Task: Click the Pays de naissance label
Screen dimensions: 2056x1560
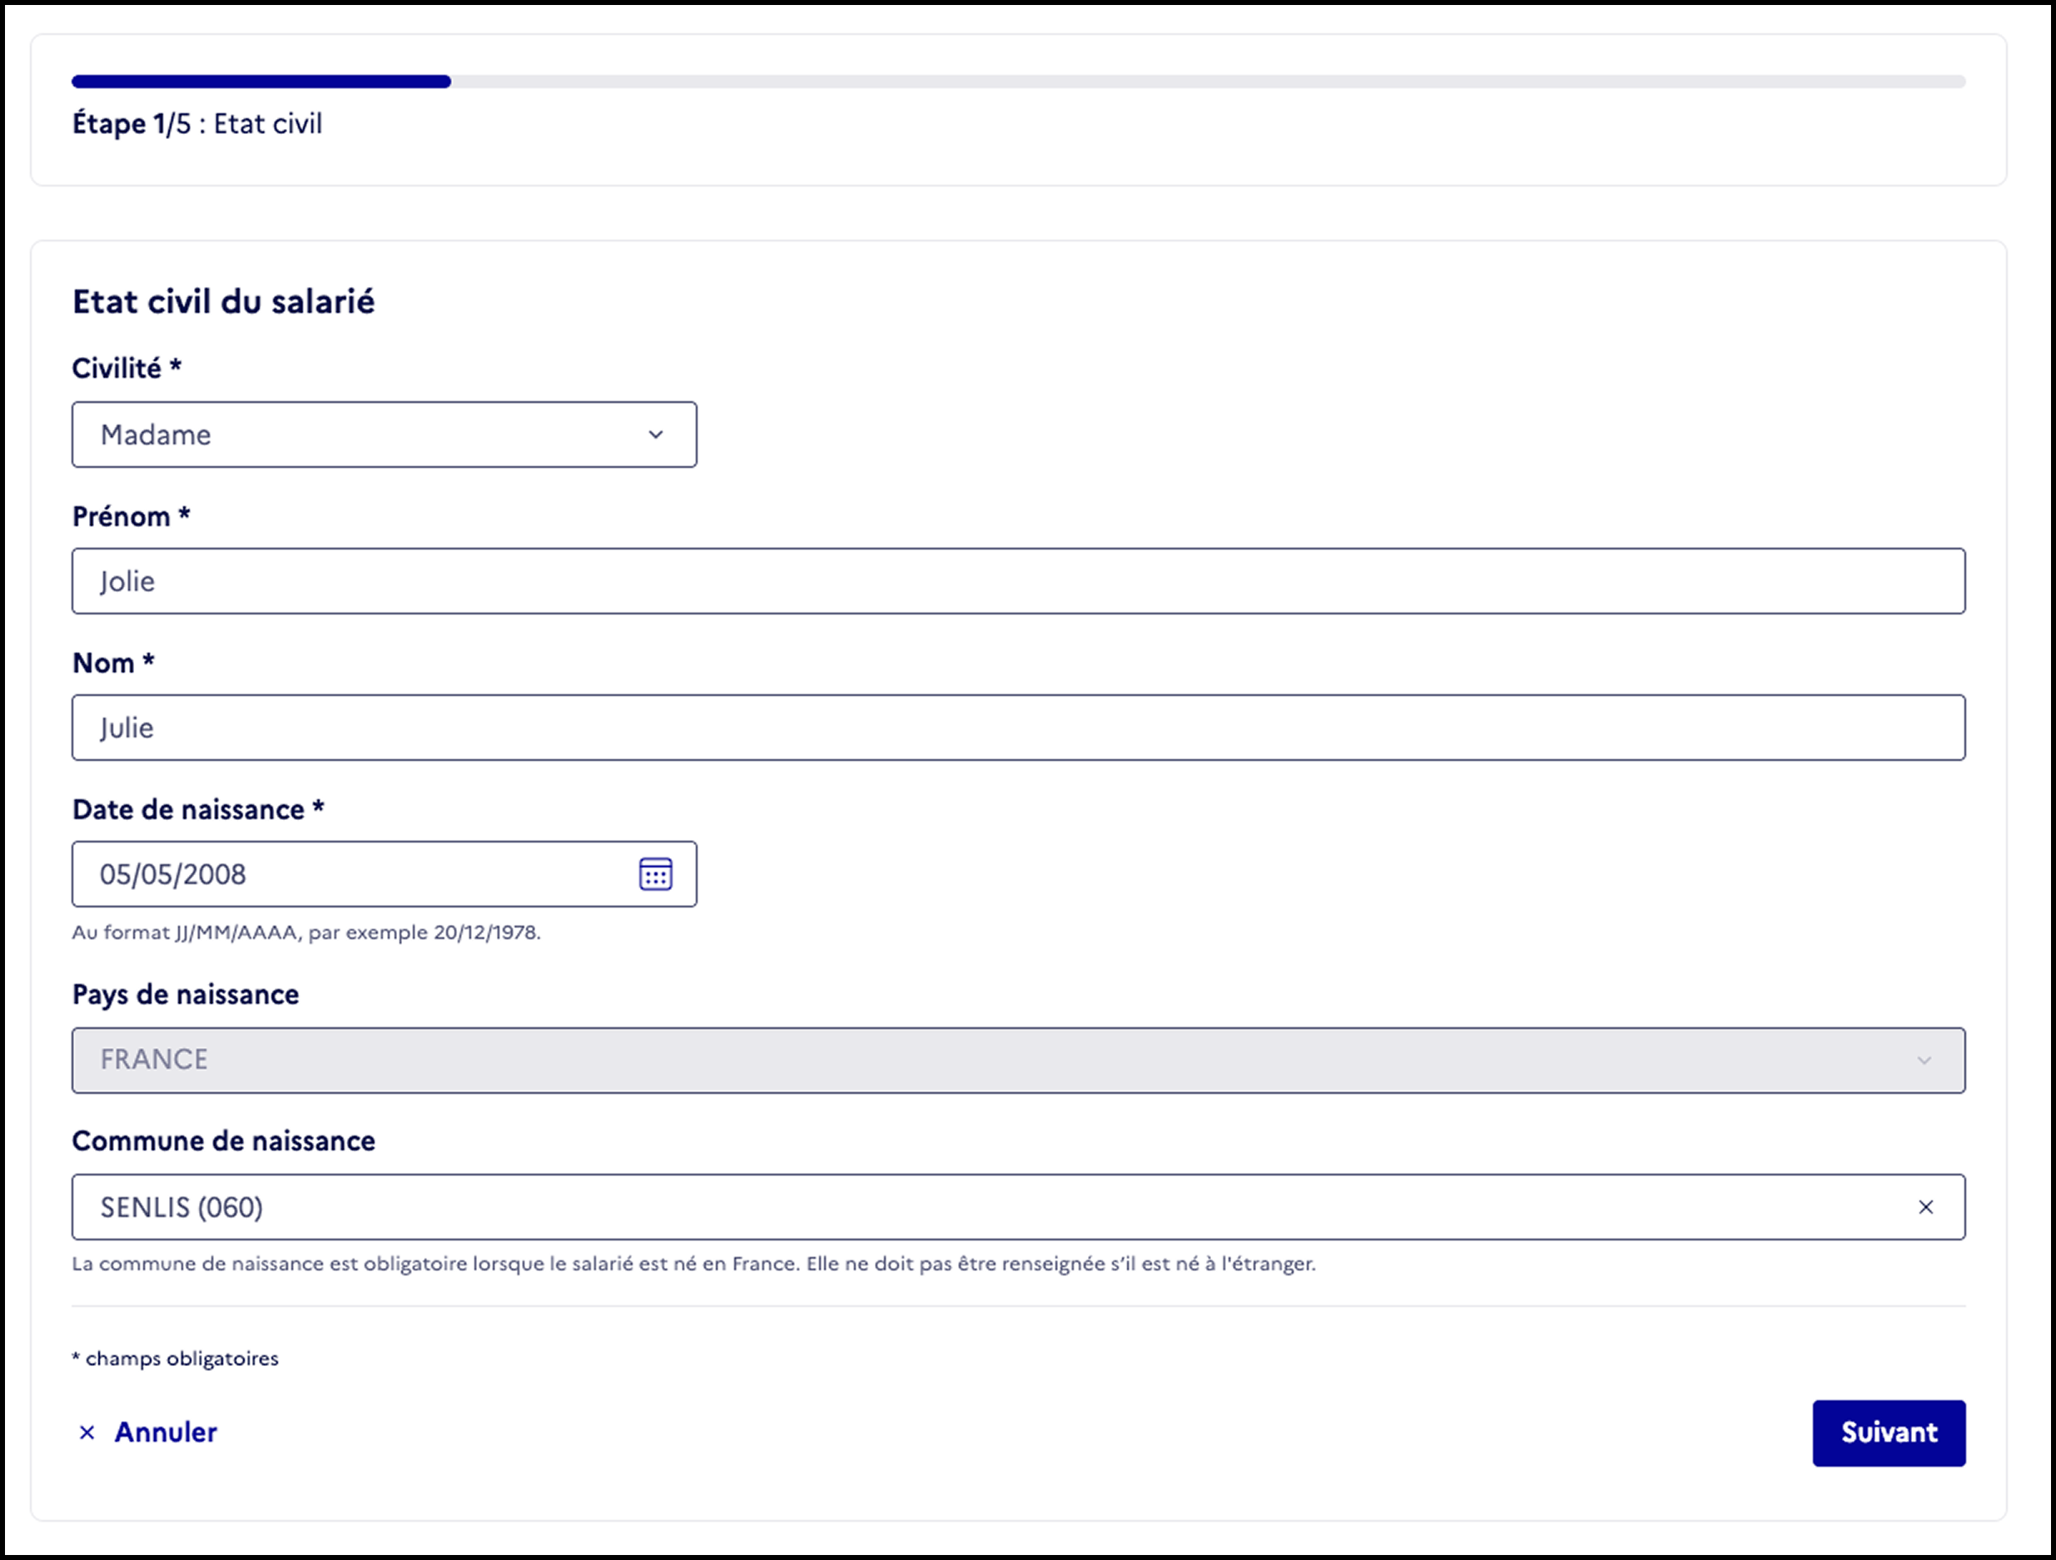Action: [185, 994]
